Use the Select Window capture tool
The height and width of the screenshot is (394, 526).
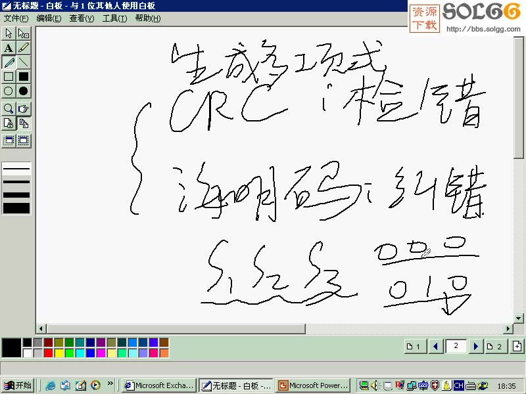click(x=9, y=139)
